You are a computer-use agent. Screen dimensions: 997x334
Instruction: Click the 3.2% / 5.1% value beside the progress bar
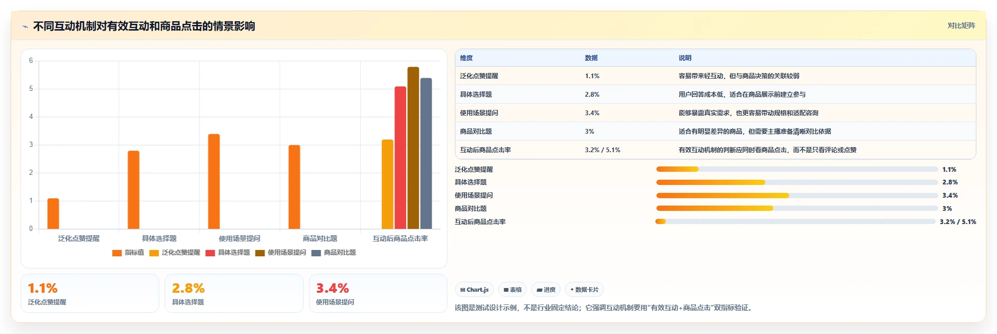(x=958, y=222)
